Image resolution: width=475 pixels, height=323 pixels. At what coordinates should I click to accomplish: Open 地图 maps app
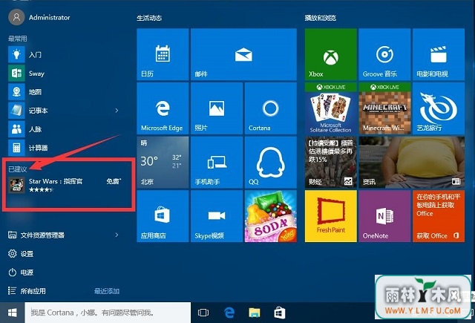pos(64,92)
